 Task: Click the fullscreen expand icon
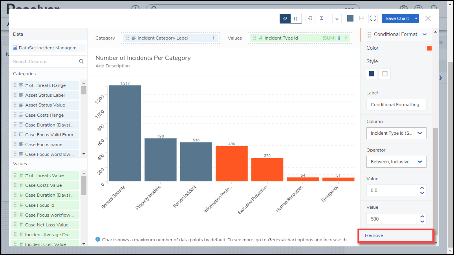pyautogui.click(x=373, y=18)
